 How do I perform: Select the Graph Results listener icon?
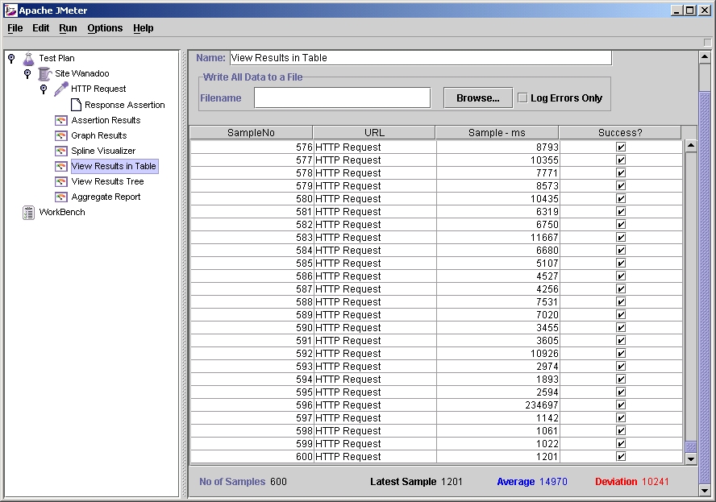(61, 135)
